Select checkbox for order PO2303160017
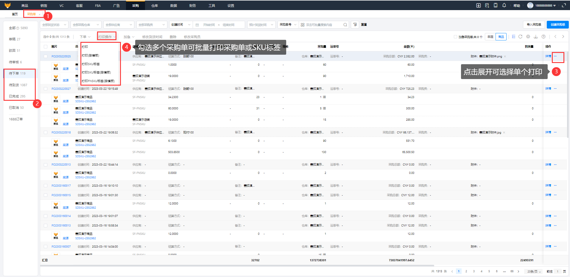The width and height of the screenshot is (570, 277). pyautogui.click(x=46, y=185)
